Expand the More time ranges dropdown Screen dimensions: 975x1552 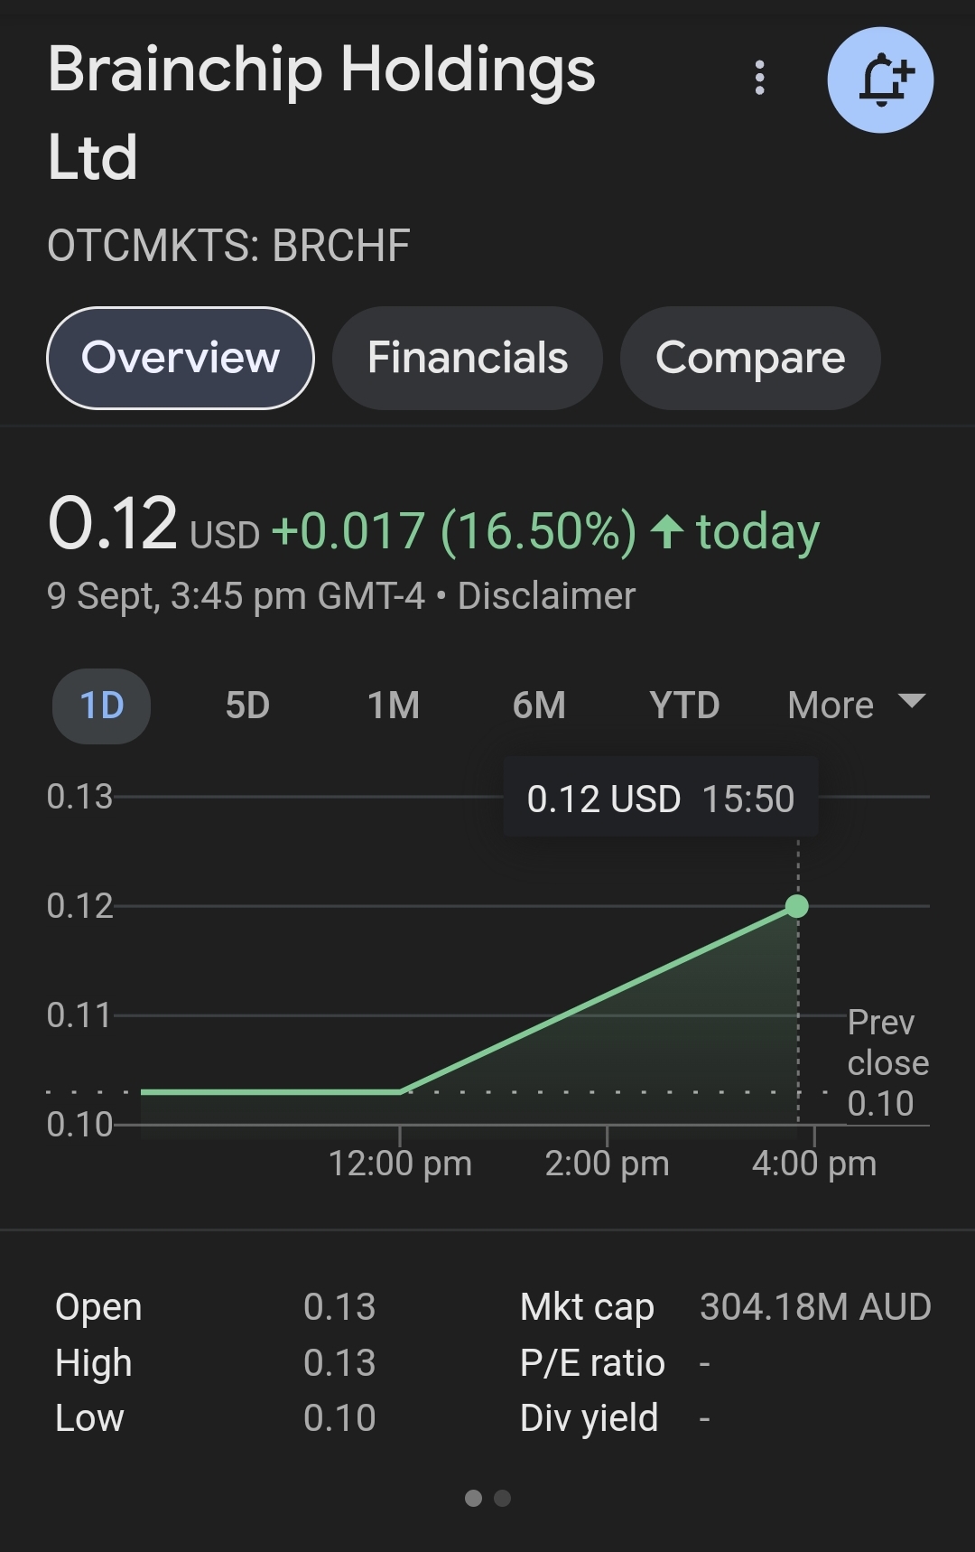click(857, 706)
